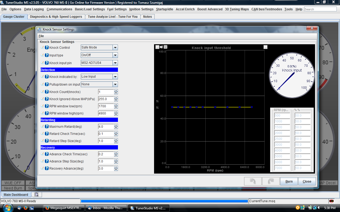Image resolution: width=340 pixels, height=212 pixels.
Task: Show help for RPM window low
Action: [47, 106]
